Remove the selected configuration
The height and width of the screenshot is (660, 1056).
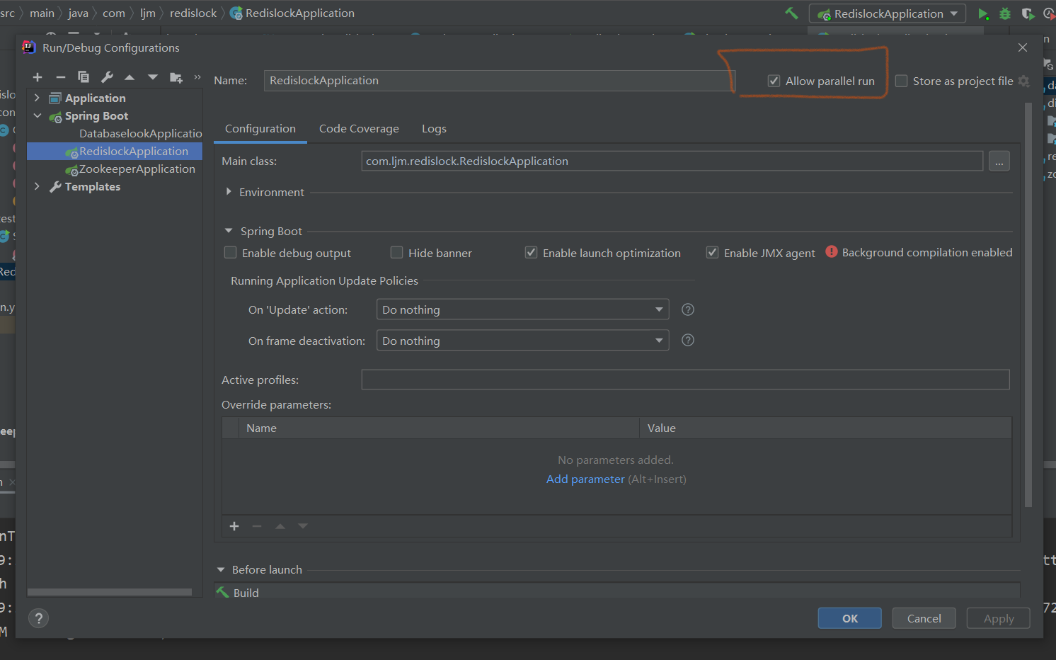(x=61, y=77)
